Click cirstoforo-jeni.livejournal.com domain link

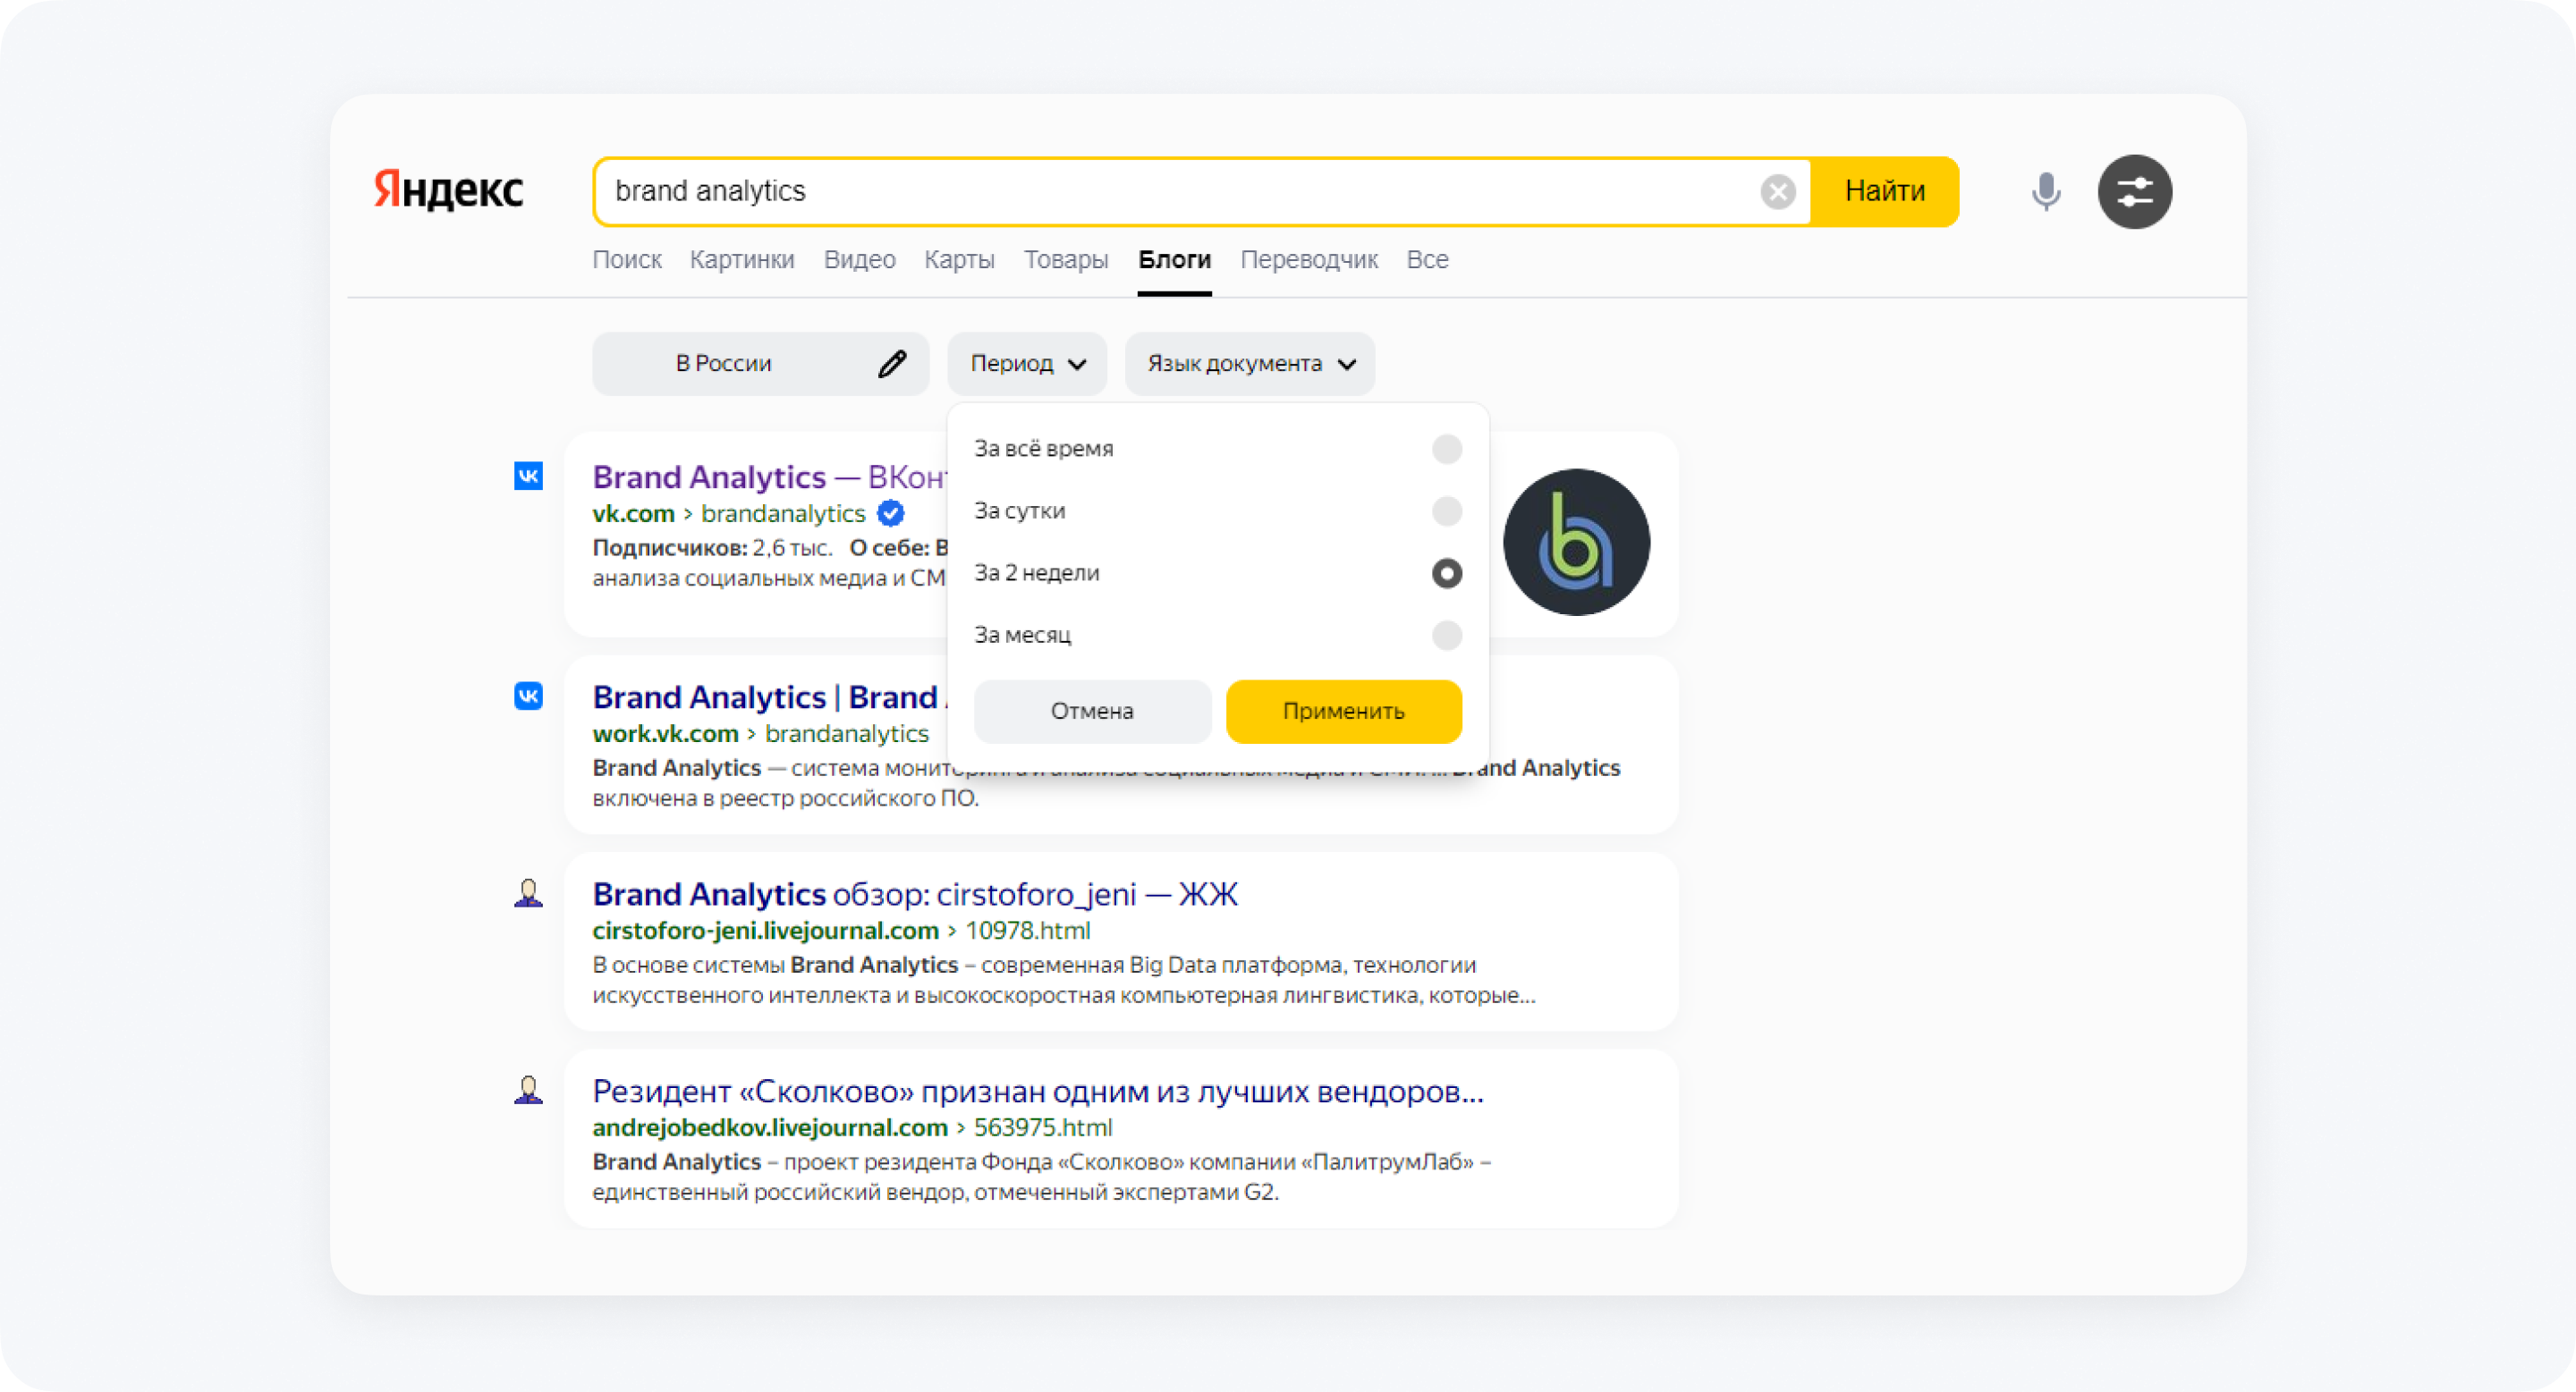[766, 931]
